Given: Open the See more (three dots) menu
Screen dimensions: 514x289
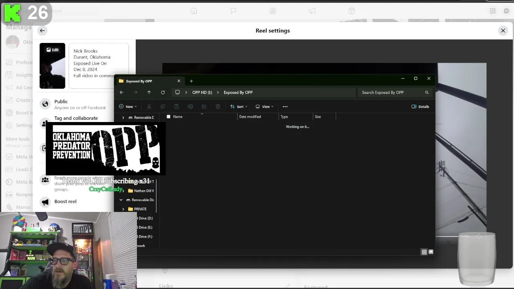Looking at the screenshot, I should tap(285, 106).
